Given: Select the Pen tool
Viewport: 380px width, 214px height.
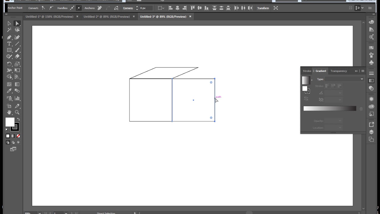Looking at the screenshot, I should click(9, 37).
